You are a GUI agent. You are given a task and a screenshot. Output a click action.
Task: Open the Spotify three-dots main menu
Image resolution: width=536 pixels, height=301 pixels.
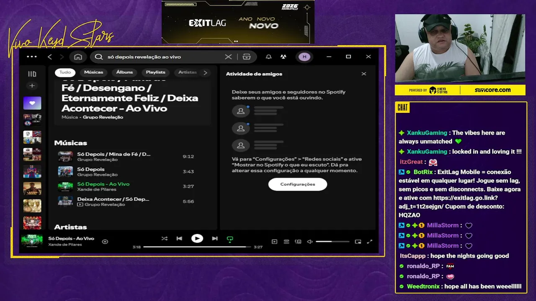[32, 57]
